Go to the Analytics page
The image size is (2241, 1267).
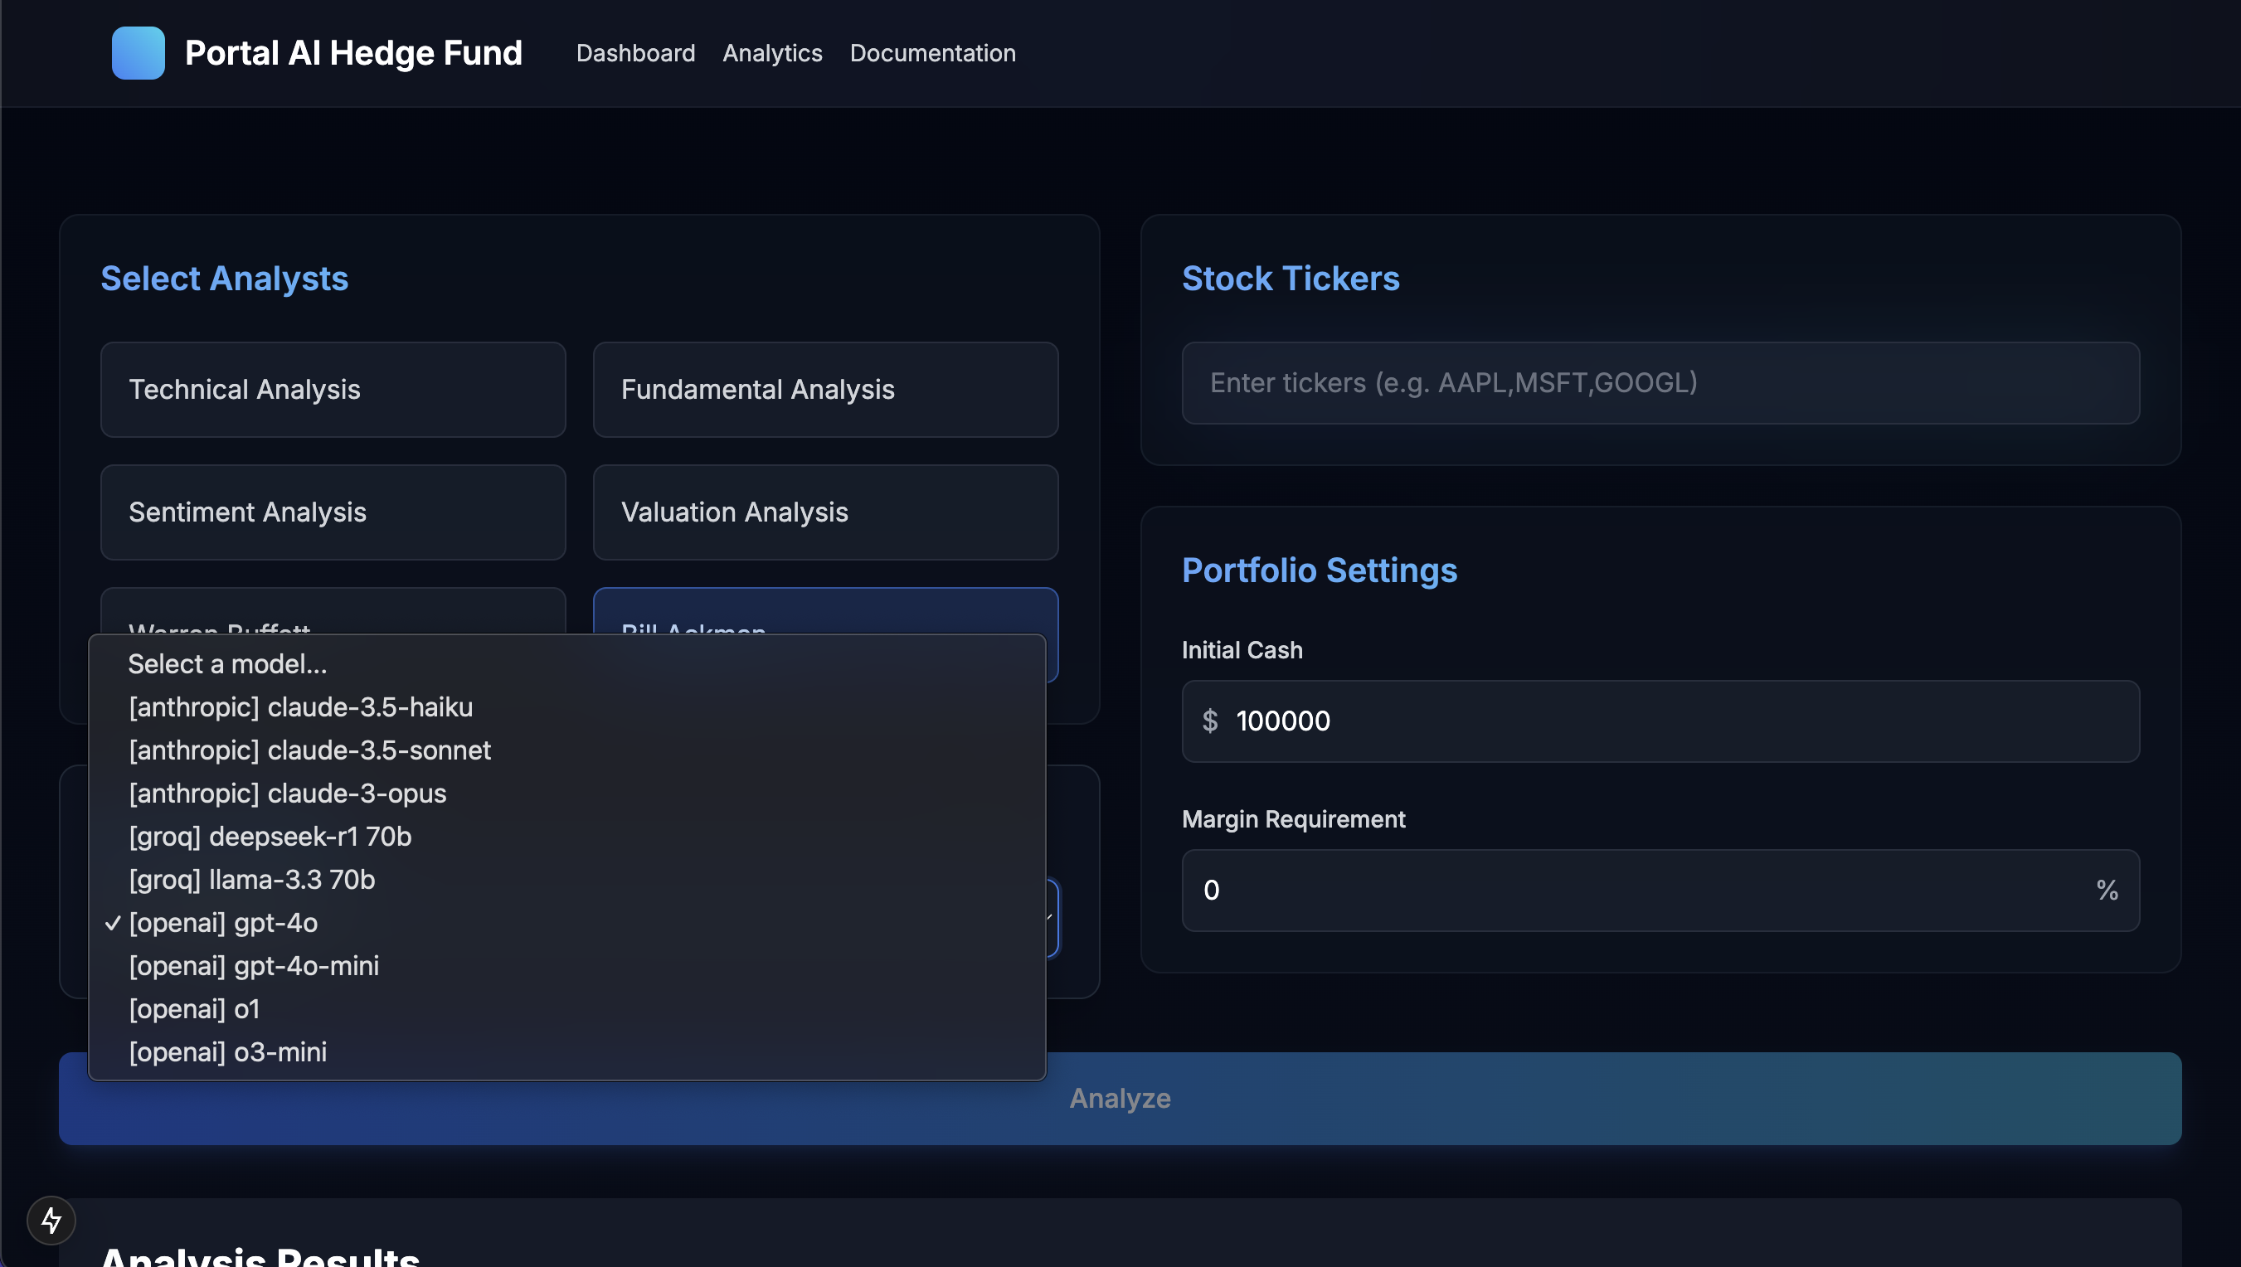click(772, 53)
